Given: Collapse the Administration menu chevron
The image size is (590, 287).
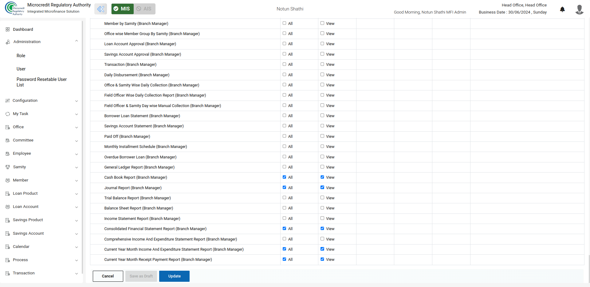Looking at the screenshot, I should click(77, 41).
